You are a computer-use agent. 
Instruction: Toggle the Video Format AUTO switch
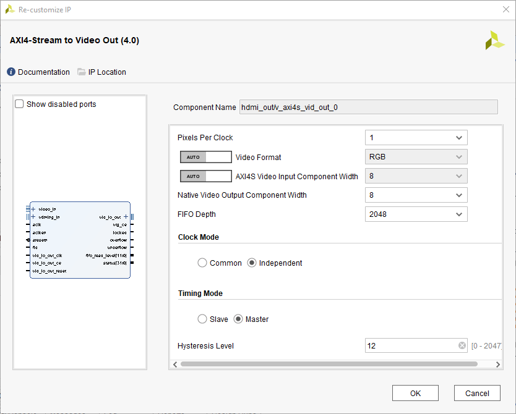click(x=205, y=157)
